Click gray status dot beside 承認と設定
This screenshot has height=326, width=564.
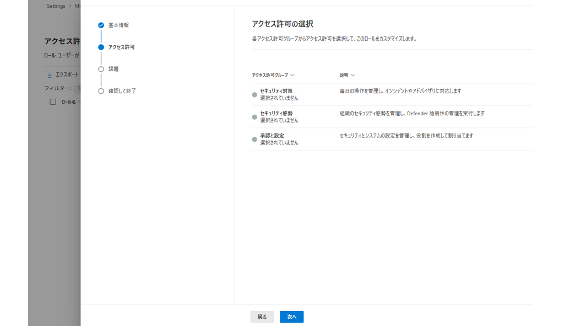254,140
